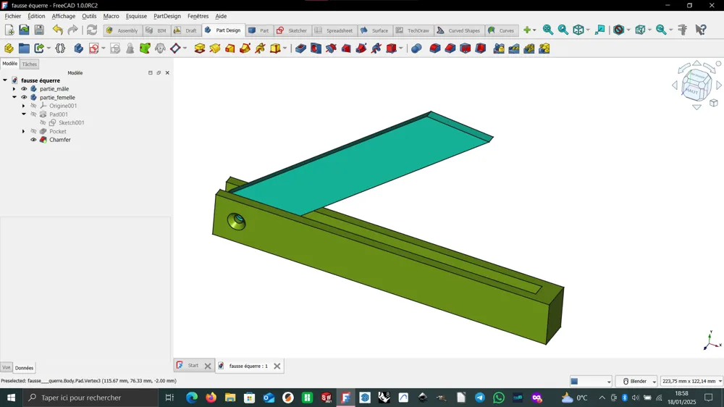Apply the Fillet tool

tap(435, 48)
